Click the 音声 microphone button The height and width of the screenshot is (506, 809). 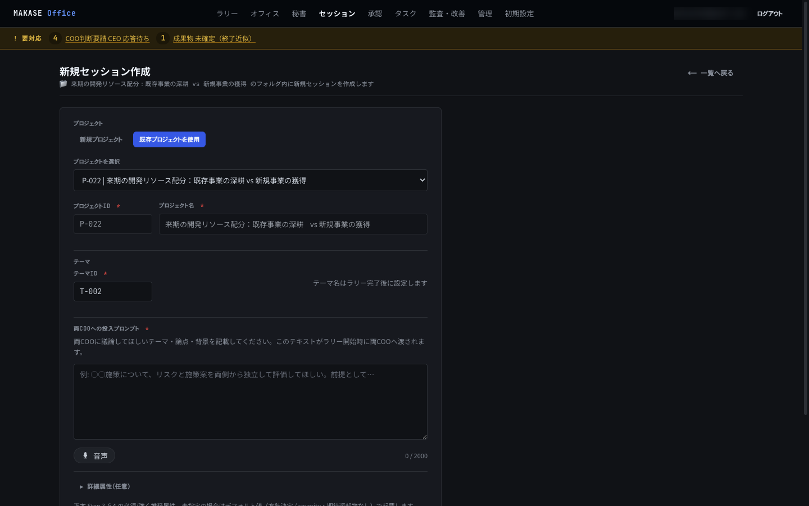[94, 455]
